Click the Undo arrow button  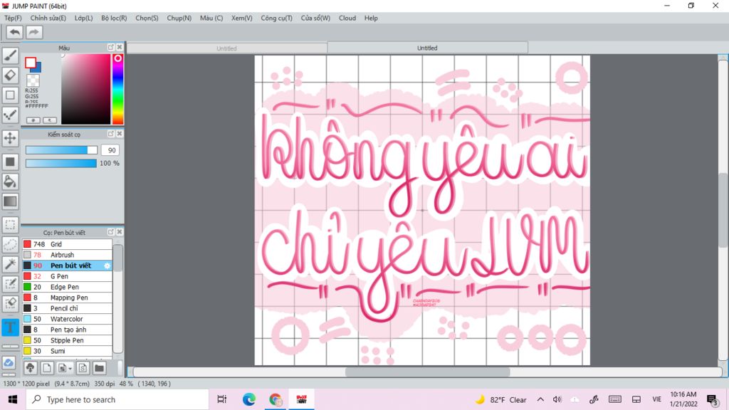click(15, 32)
